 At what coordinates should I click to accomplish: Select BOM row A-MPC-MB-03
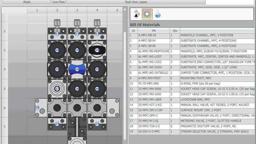pos(192,35)
